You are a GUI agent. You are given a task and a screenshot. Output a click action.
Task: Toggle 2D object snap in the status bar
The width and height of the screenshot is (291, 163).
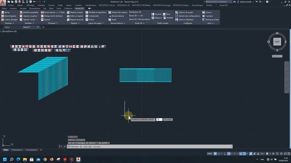pos(245,154)
